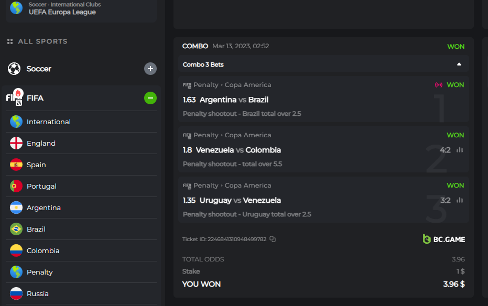This screenshot has width=488, height=306.
Task: Click the FIFA 24 icon
Action: (14, 97)
